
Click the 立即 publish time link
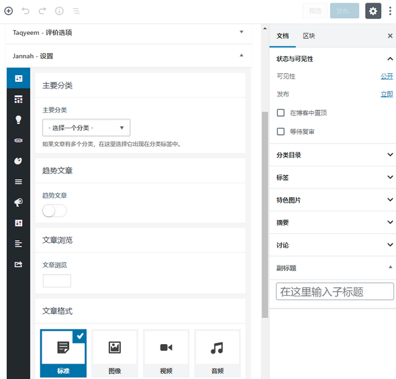[387, 94]
